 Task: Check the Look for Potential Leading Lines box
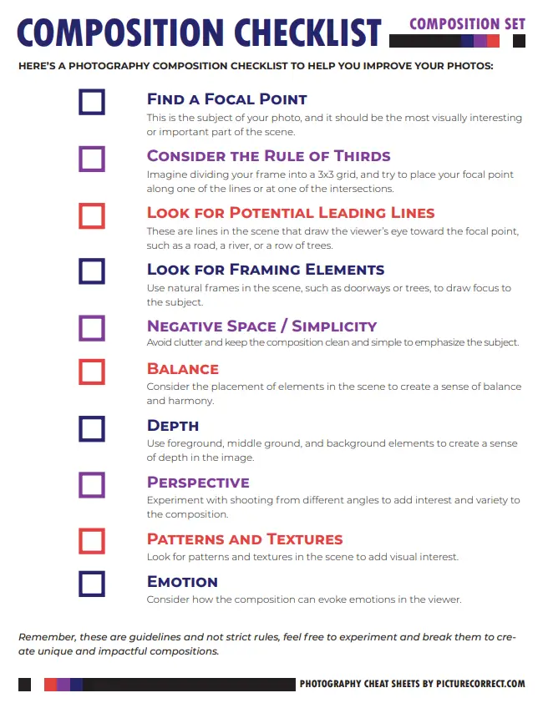point(92,215)
